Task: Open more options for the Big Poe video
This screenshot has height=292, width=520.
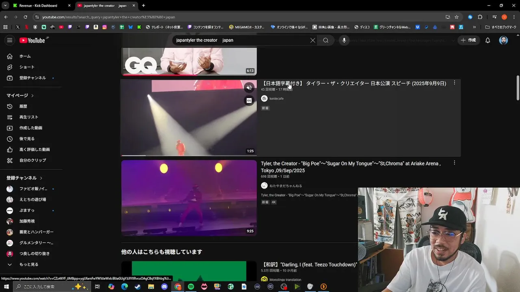Action: click(x=454, y=163)
